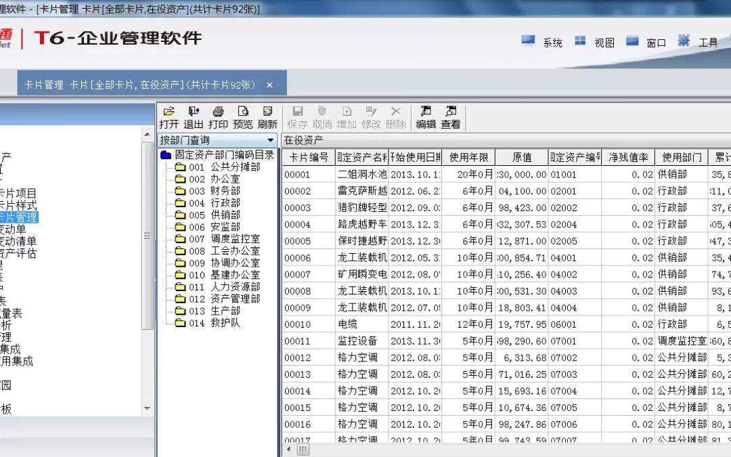Screen dimensions: 731x457
Task: Click the 卡片样式 left navigation item
Action: click(x=19, y=206)
